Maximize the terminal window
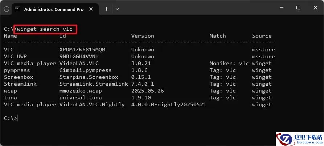The width and height of the screenshot is (324, 146). tap(298, 8)
